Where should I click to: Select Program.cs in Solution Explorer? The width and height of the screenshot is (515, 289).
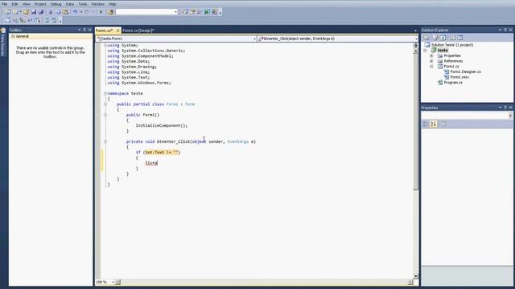click(x=453, y=83)
